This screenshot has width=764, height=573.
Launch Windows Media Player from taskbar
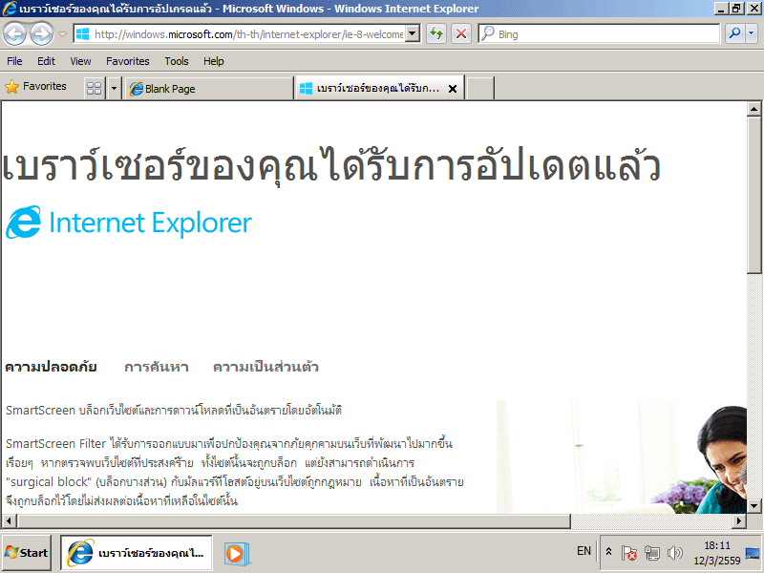point(237,554)
